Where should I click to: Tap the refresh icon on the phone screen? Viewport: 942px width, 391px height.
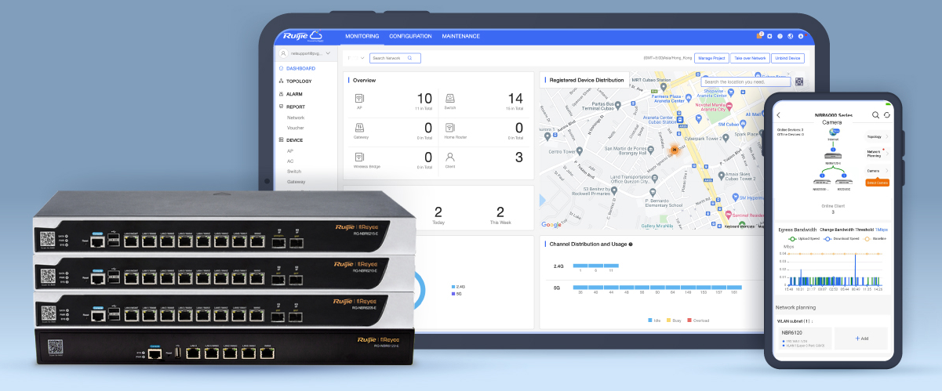coord(887,115)
